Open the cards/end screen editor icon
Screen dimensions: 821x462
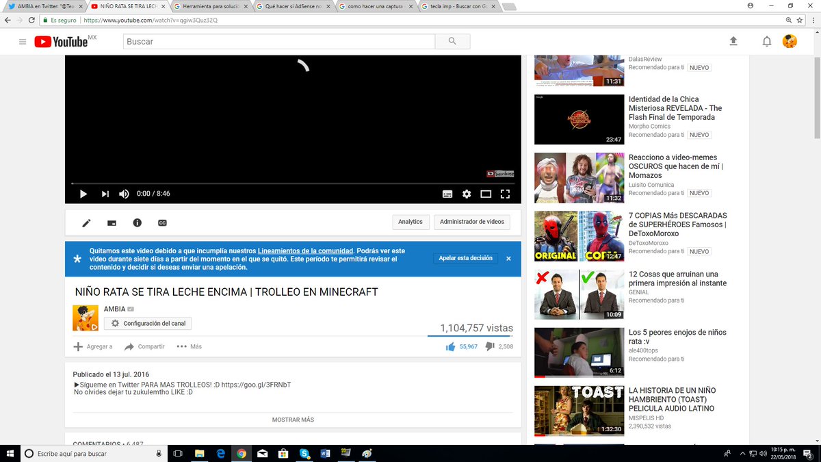pyautogui.click(x=112, y=222)
